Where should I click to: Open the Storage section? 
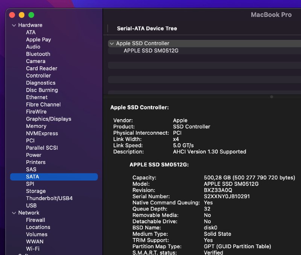(x=36, y=191)
